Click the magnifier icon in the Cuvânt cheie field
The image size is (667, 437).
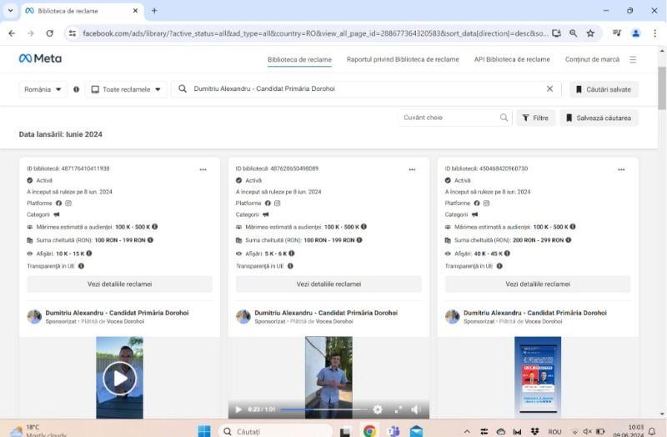tap(504, 118)
